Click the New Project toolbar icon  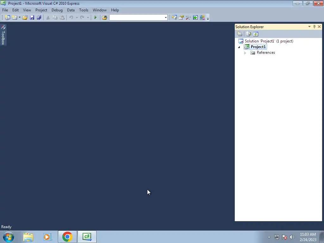coord(8,18)
